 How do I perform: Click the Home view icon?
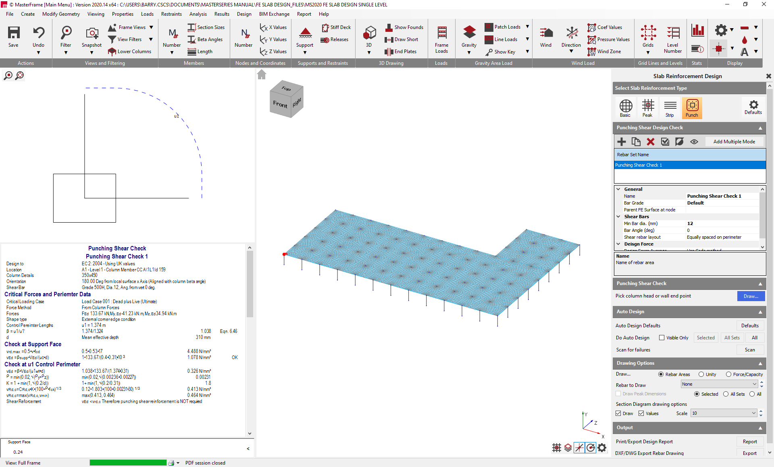pyautogui.click(x=262, y=75)
